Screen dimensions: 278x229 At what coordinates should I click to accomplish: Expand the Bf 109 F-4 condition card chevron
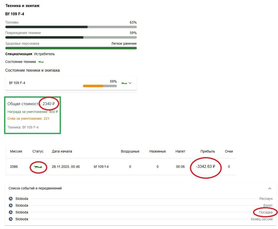[x=130, y=83]
